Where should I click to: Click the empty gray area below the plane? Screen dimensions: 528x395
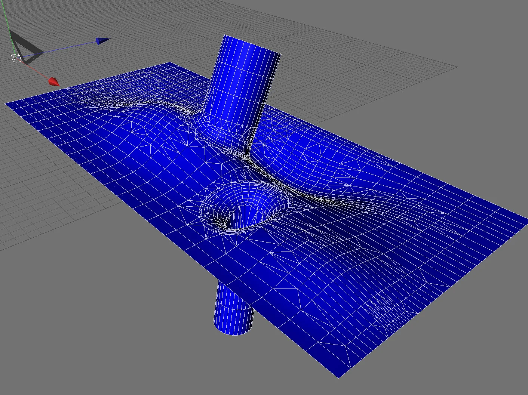pyautogui.click(x=112, y=336)
